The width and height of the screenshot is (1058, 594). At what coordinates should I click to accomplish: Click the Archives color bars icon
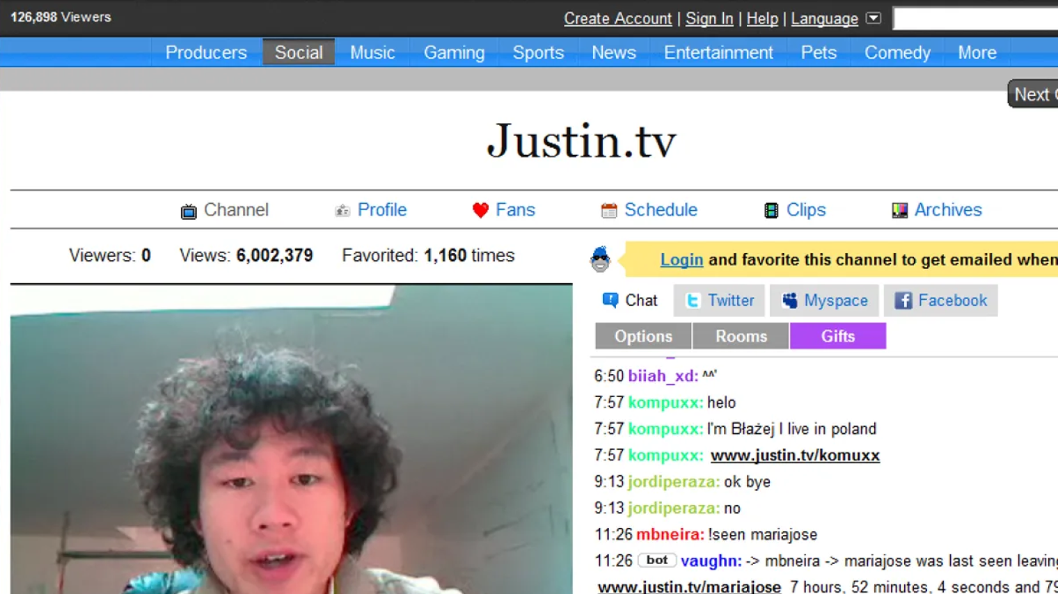(x=899, y=210)
